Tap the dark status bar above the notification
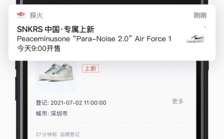Screen dimensions: 224x139 pos(112,2)
